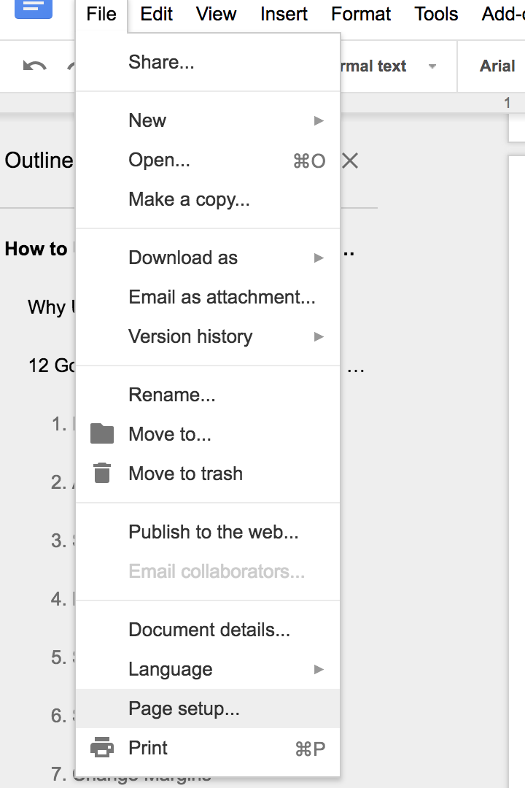
Task: Expand the New submenu arrow
Action: click(x=319, y=120)
